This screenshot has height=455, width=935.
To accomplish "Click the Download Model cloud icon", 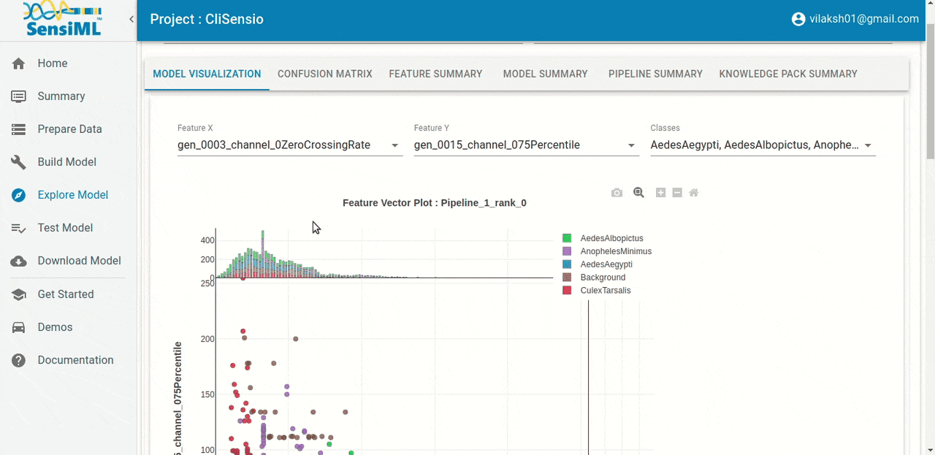I will [x=19, y=261].
